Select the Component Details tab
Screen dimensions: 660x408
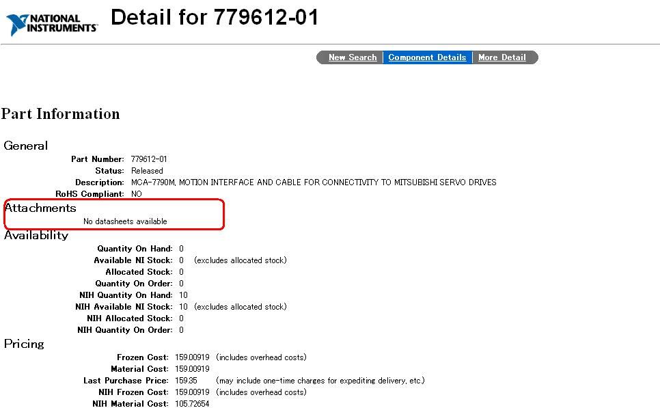[x=427, y=57]
